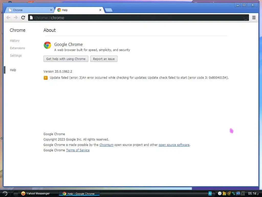Click the gray devices tray icon

(243, 193)
